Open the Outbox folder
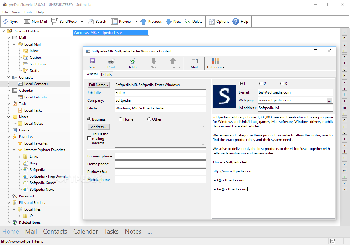The width and height of the screenshot is (350, 245). pyautogui.click(x=35, y=58)
